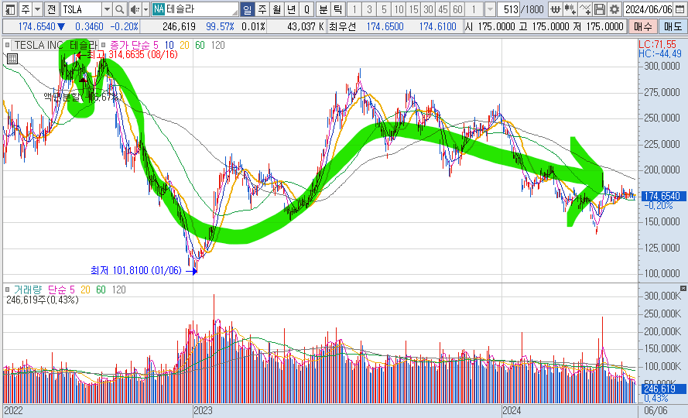Select the 년 yearly chart period

(x=291, y=9)
